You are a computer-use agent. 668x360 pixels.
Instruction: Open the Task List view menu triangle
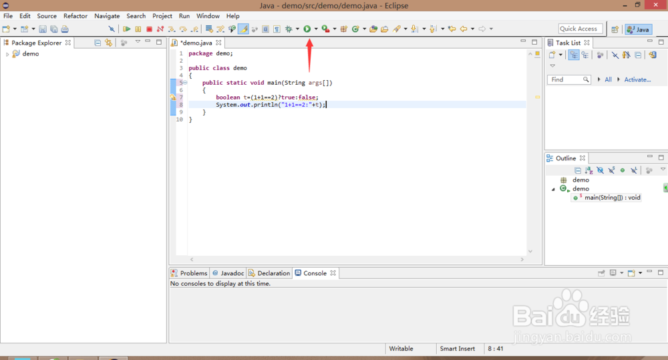552,66
